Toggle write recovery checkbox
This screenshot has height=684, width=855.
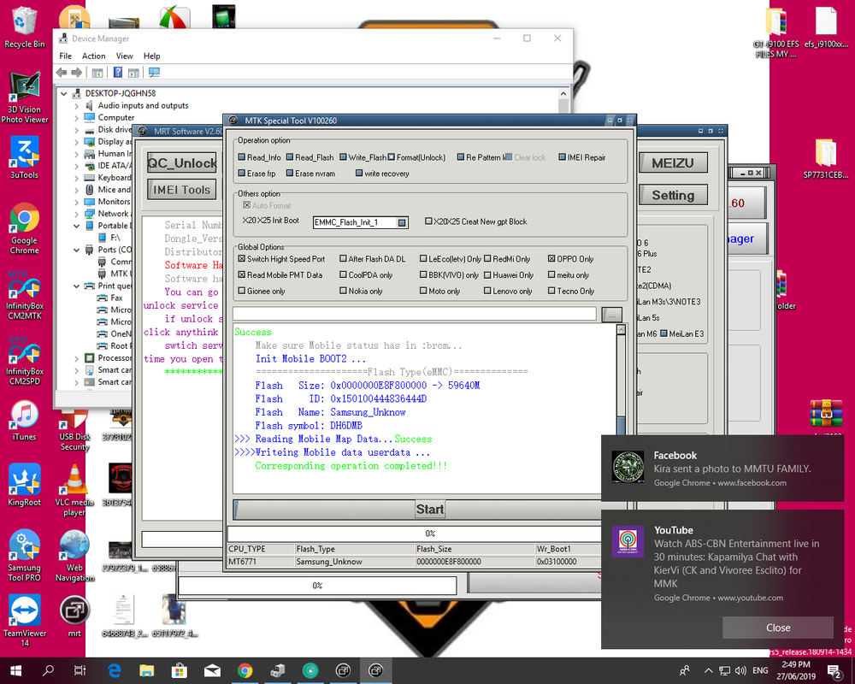(359, 173)
